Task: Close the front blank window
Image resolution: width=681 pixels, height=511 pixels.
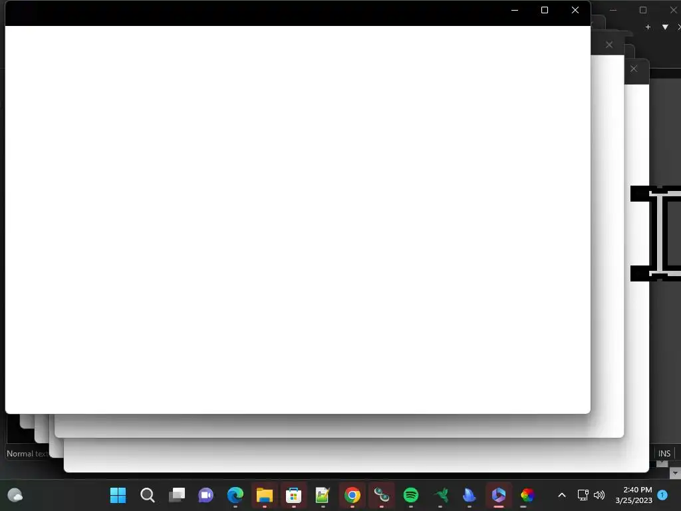Action: click(575, 10)
